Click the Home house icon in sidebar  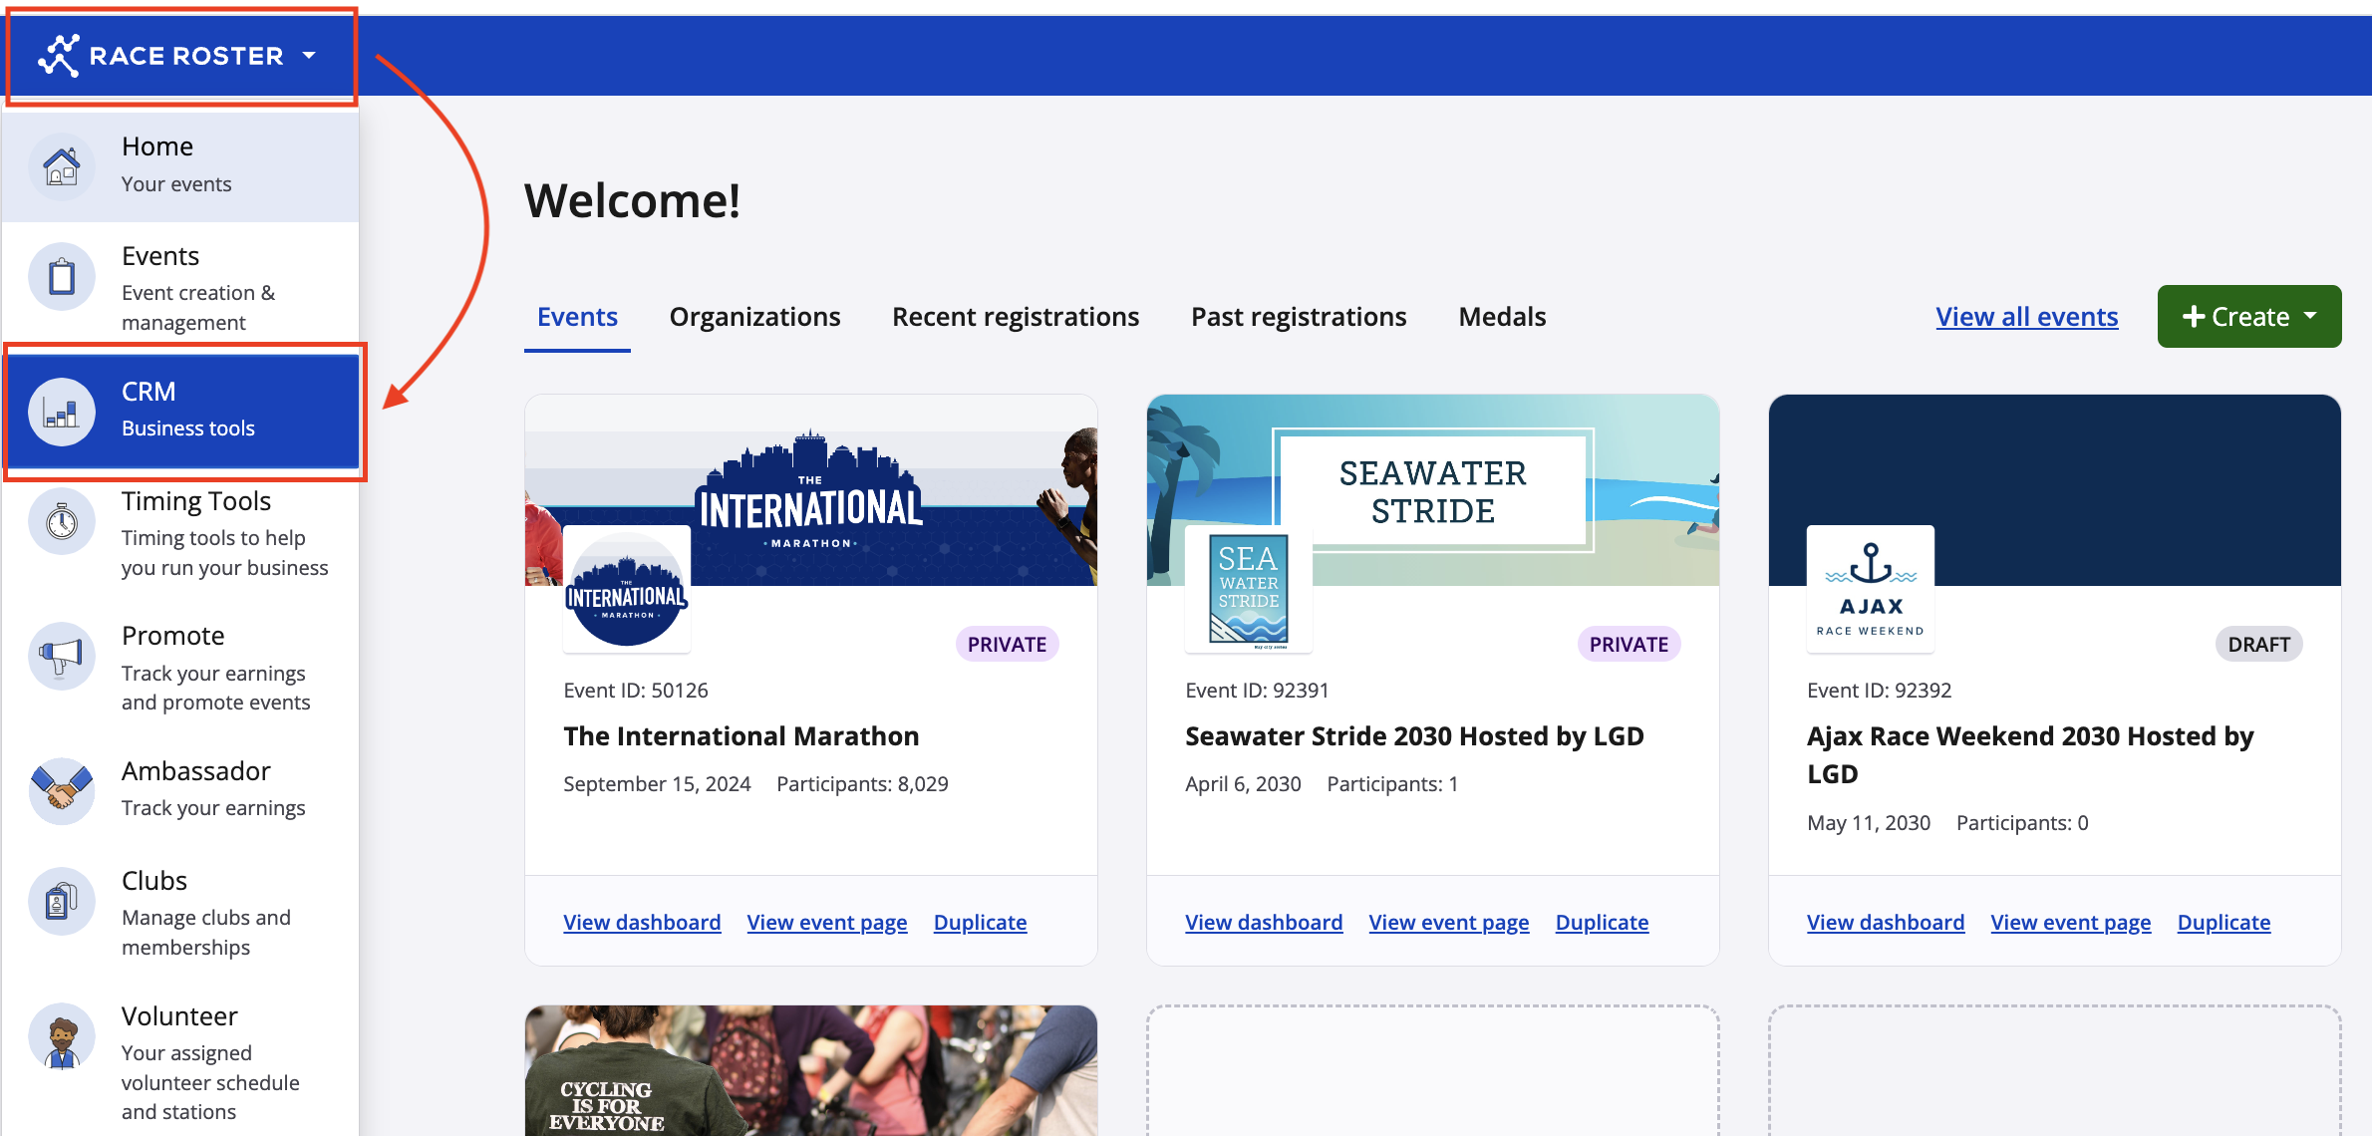click(x=62, y=166)
